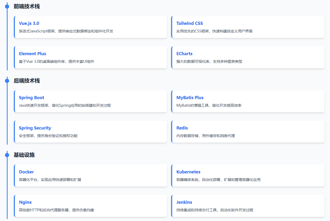Open the ECharts card title
This screenshot has height=221, width=330.
coord(184,54)
